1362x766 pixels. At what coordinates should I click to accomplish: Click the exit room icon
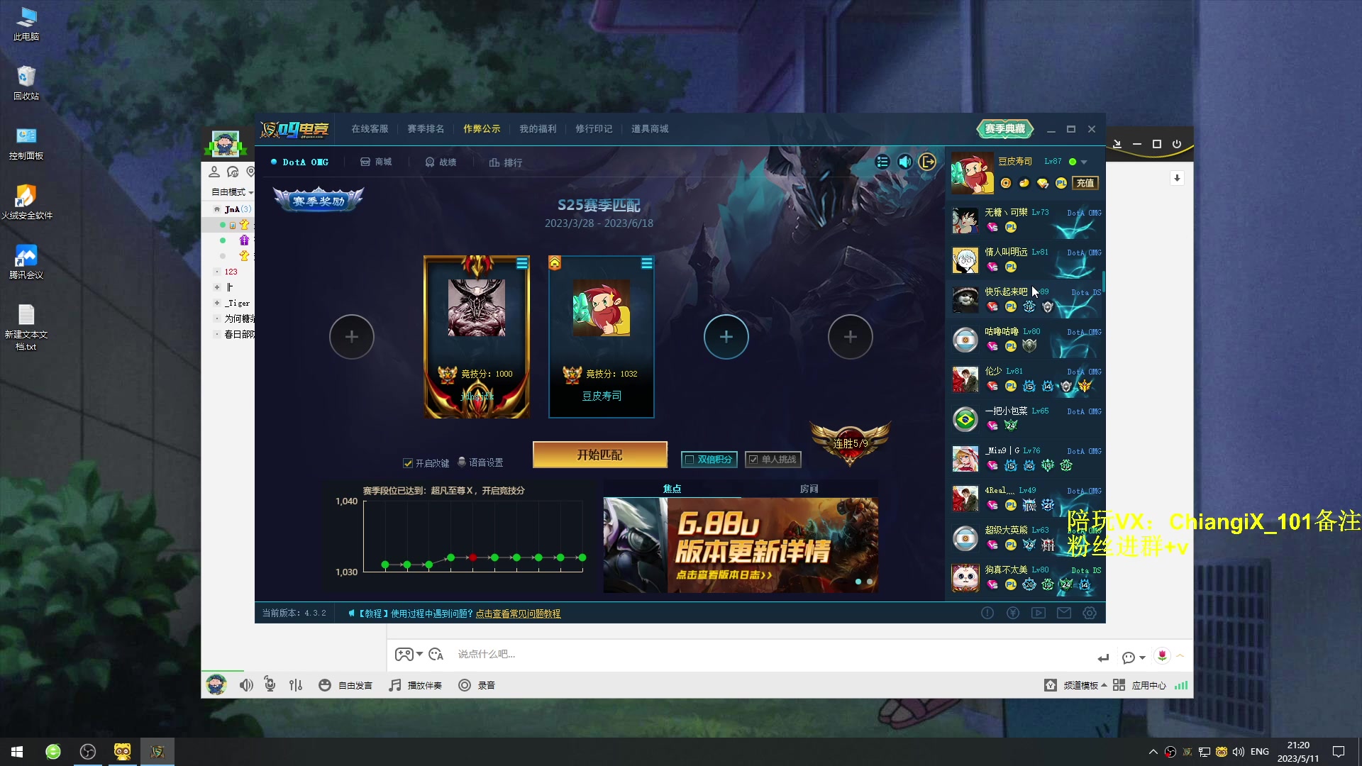tap(927, 162)
